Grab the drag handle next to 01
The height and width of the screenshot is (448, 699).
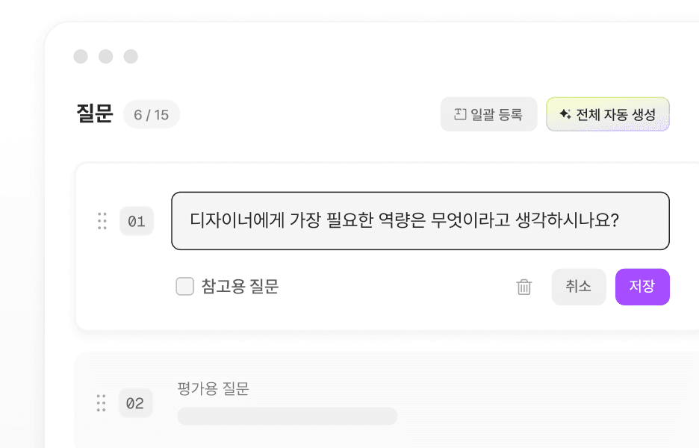click(x=102, y=221)
